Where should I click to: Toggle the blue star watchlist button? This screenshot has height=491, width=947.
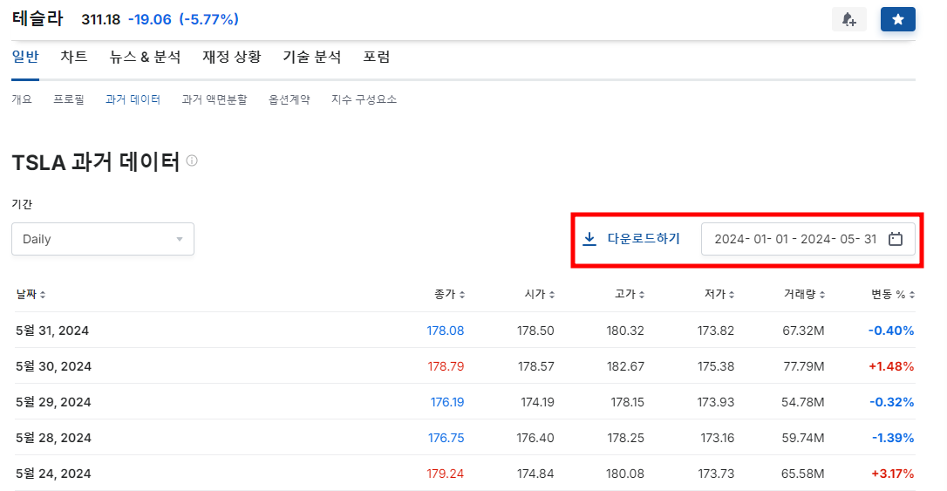click(897, 19)
